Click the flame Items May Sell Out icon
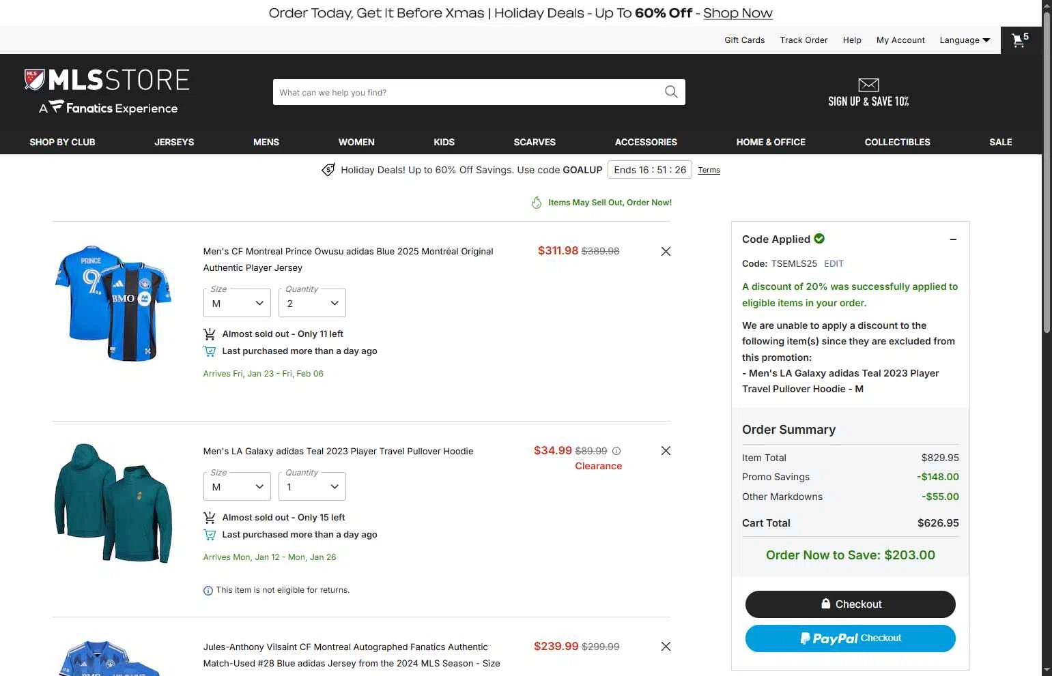Image resolution: width=1052 pixels, height=676 pixels. coord(537,203)
